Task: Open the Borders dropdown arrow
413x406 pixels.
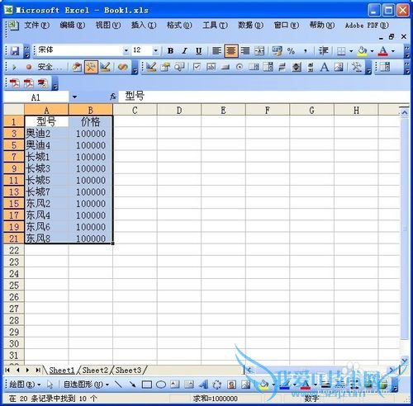Action: (x=351, y=51)
